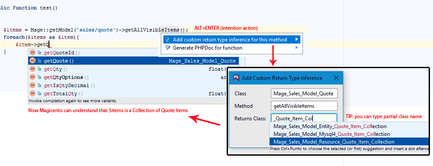
Task: Select getQuote() completion suggestion
Action: (x=133, y=61)
